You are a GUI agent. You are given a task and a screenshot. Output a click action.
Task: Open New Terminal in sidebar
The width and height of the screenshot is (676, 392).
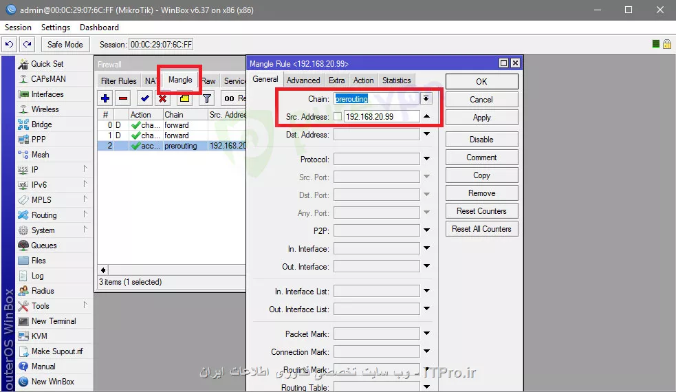tap(54, 321)
